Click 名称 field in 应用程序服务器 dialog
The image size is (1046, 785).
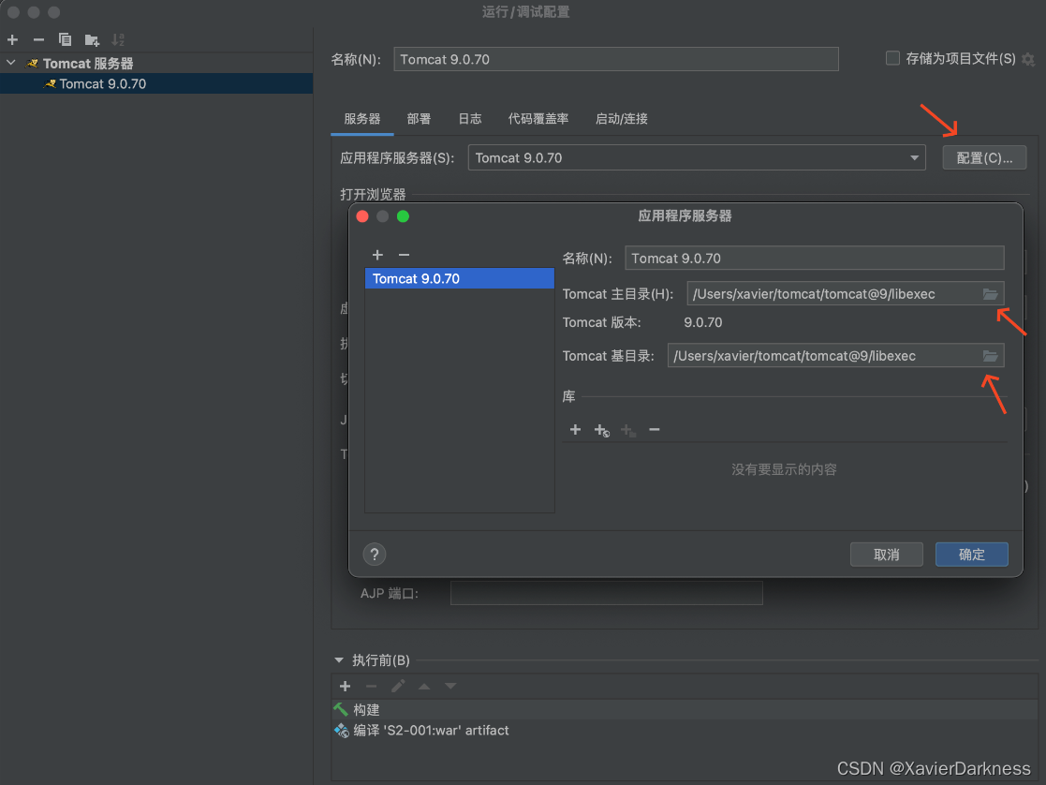(814, 259)
